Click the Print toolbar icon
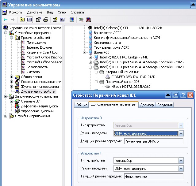 point(46,20)
